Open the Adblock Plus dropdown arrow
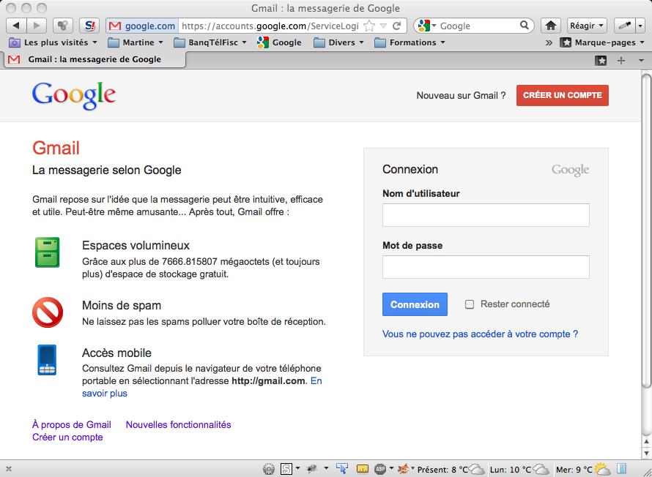This screenshot has height=477, width=652. (x=391, y=469)
